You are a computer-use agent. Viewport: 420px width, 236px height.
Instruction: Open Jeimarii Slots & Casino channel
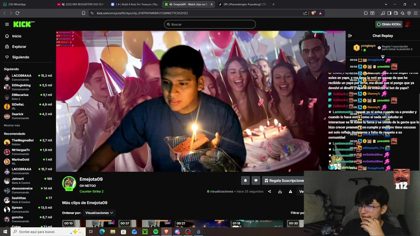(28, 181)
